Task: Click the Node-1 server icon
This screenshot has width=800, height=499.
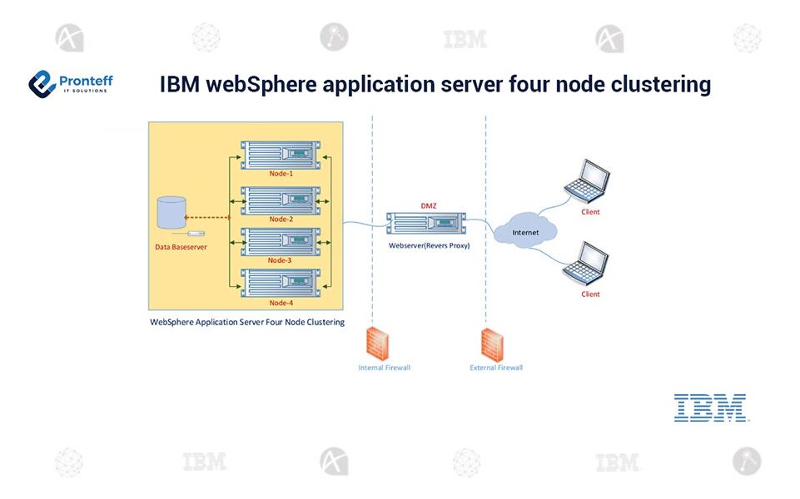Action: [281, 155]
